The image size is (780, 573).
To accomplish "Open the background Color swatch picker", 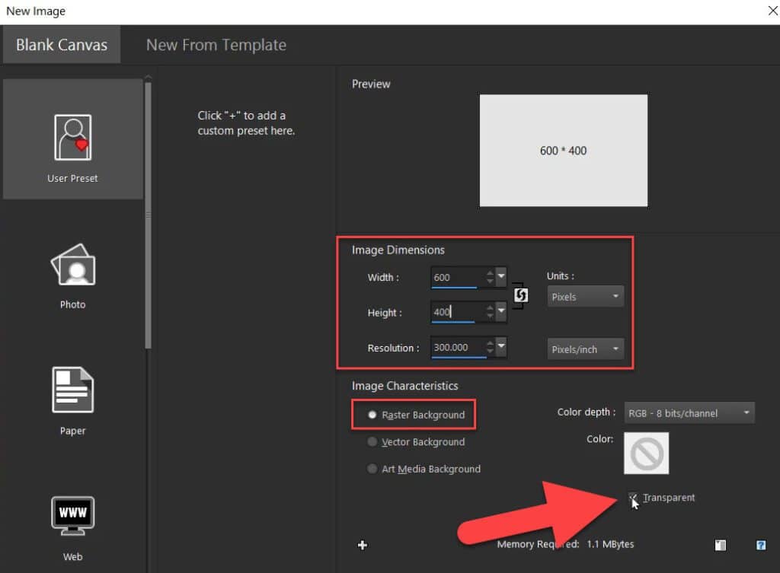I will 646,454.
